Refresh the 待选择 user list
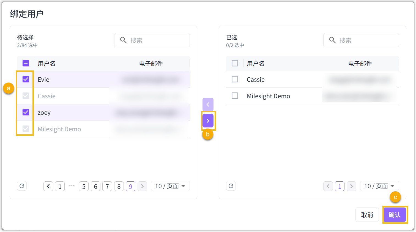 (22, 186)
